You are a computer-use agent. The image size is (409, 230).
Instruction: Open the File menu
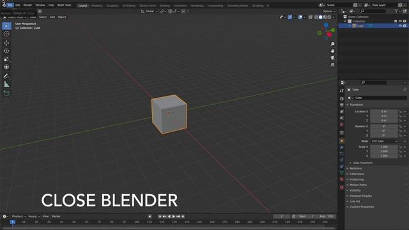point(10,5)
